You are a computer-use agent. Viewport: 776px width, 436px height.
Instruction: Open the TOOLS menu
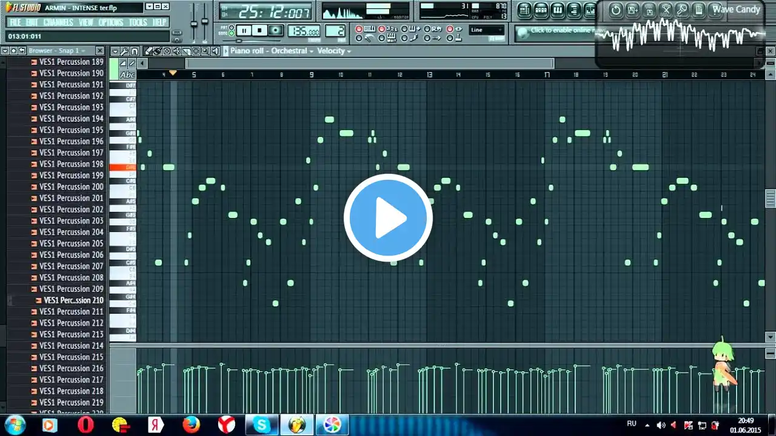(138, 22)
